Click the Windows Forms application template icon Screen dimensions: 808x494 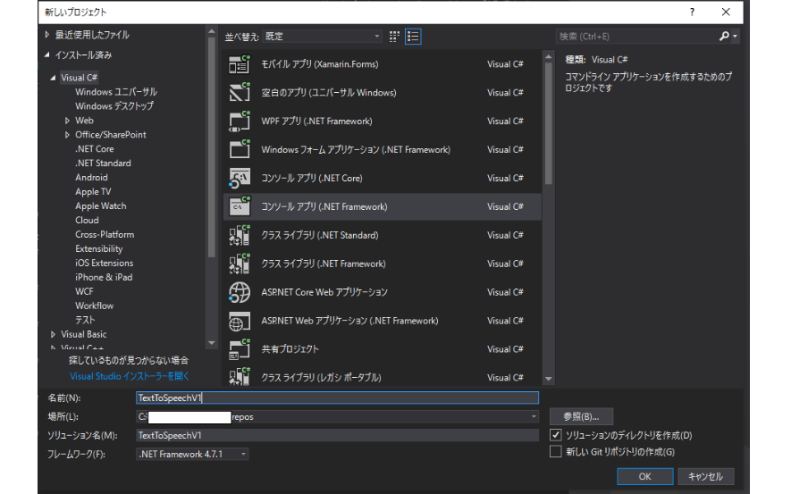pos(240,149)
